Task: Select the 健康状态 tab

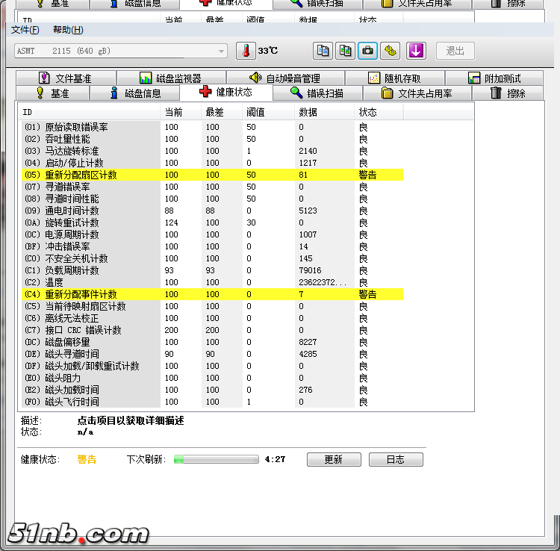Action: pyautogui.click(x=226, y=92)
